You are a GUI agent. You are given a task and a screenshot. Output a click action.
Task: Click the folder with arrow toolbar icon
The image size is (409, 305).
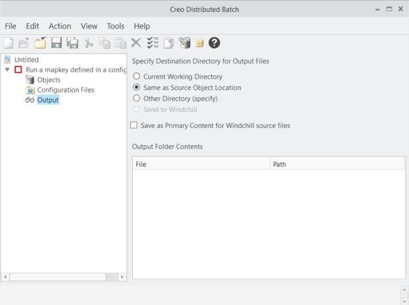40,43
